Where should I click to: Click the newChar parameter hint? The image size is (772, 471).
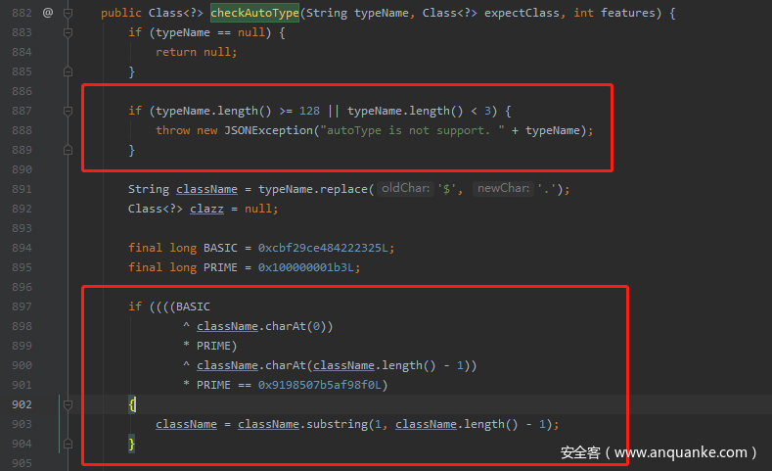[x=502, y=189]
